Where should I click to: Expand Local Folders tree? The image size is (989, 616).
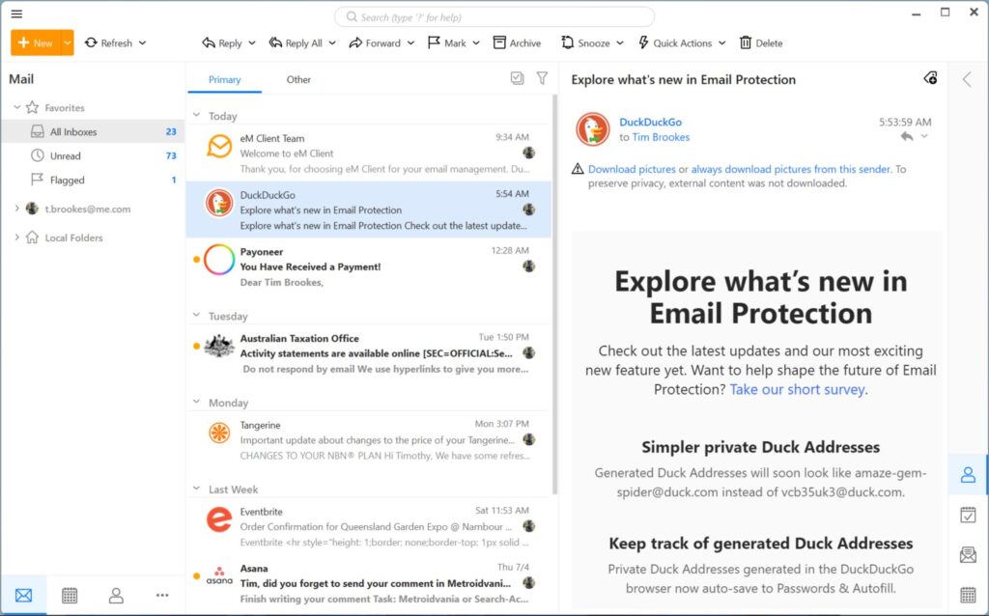(17, 238)
